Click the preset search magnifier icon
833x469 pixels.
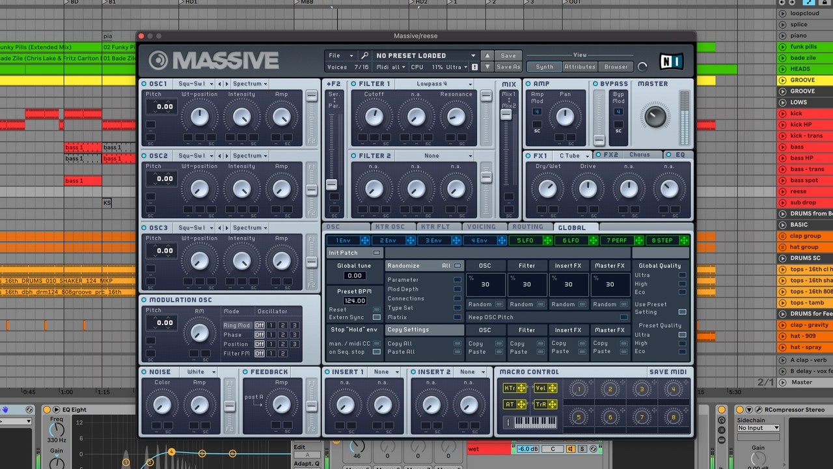pyautogui.click(x=365, y=56)
